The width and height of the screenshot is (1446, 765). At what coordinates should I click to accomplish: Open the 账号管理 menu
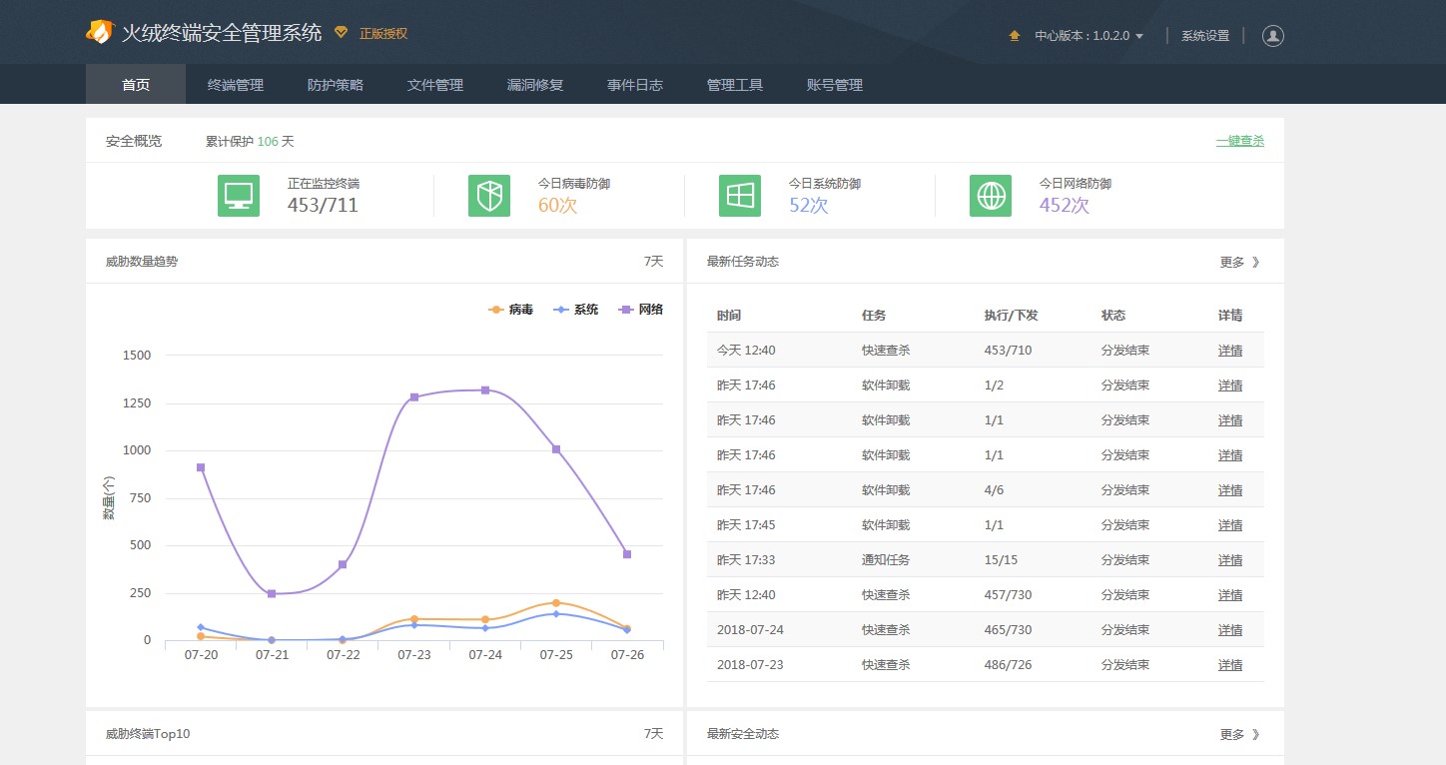point(835,85)
